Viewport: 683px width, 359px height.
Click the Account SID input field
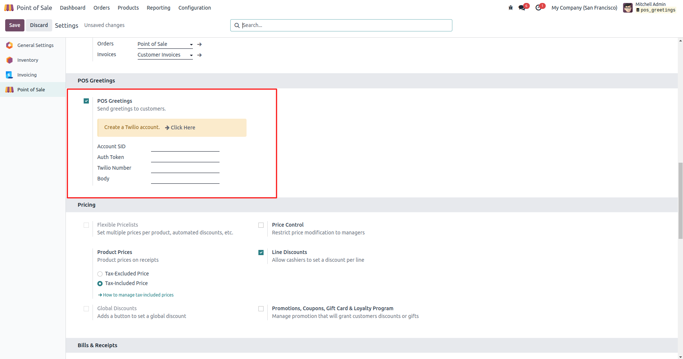point(185,147)
